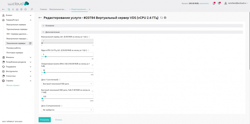The height and width of the screenshot is (124, 250).
Task: Open the Диск 1 (системный) dropdown
Action: 67,84
